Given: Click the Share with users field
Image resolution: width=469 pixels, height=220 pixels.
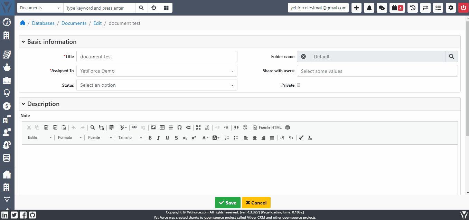Looking at the screenshot, I should [377, 71].
